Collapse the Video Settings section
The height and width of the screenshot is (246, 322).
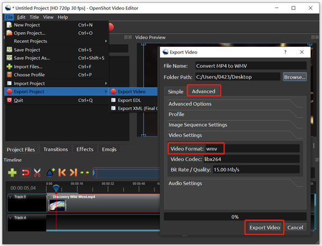tap(235, 135)
